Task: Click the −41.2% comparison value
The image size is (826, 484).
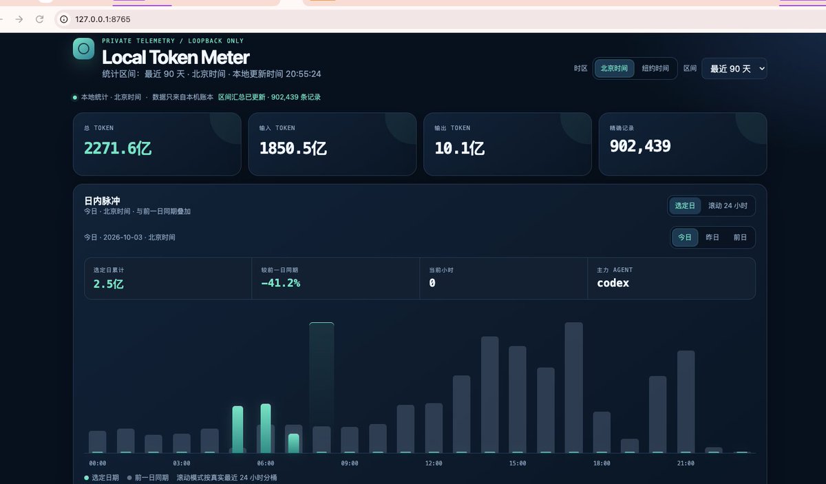Action: point(281,283)
